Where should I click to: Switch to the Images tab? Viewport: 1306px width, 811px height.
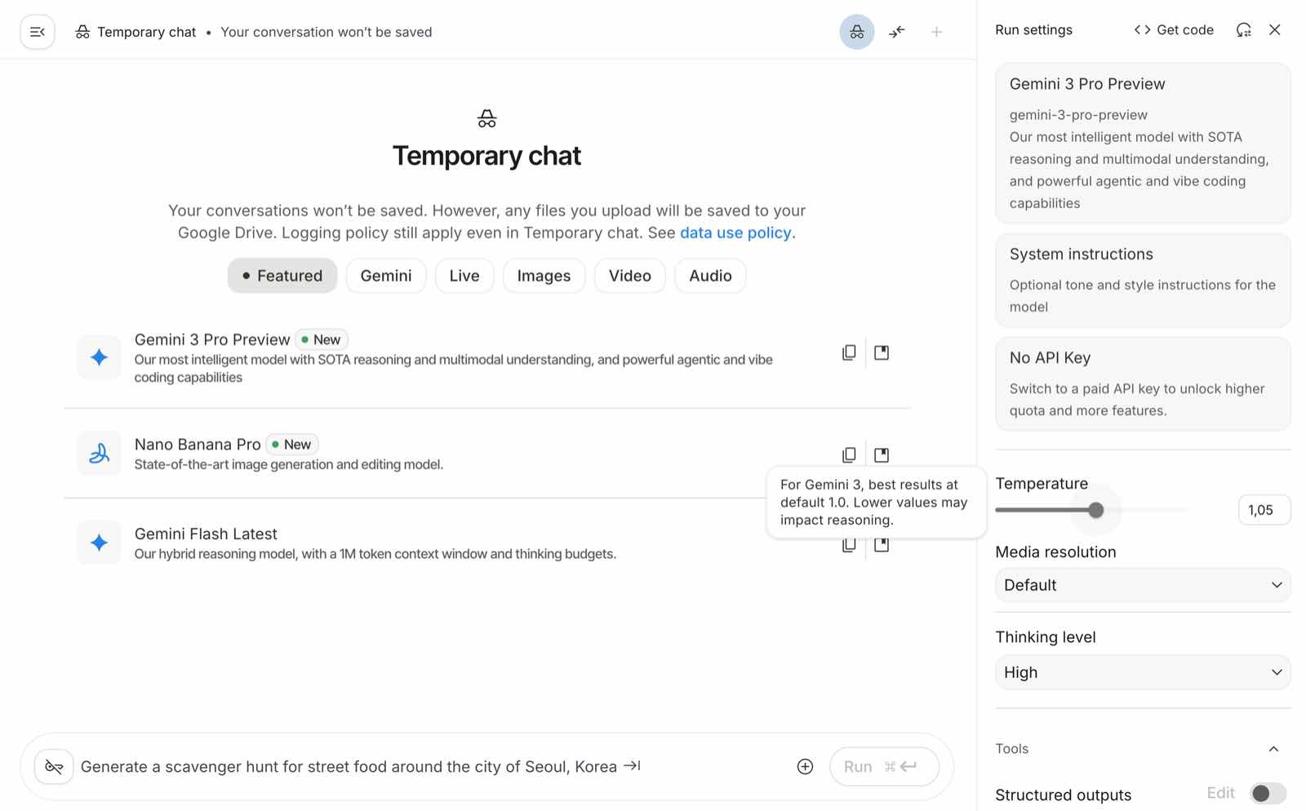click(x=544, y=276)
